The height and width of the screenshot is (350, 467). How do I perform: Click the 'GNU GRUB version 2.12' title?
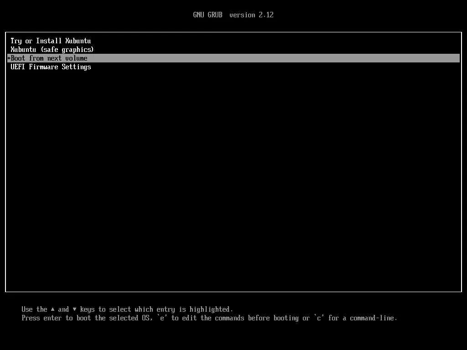(233, 15)
